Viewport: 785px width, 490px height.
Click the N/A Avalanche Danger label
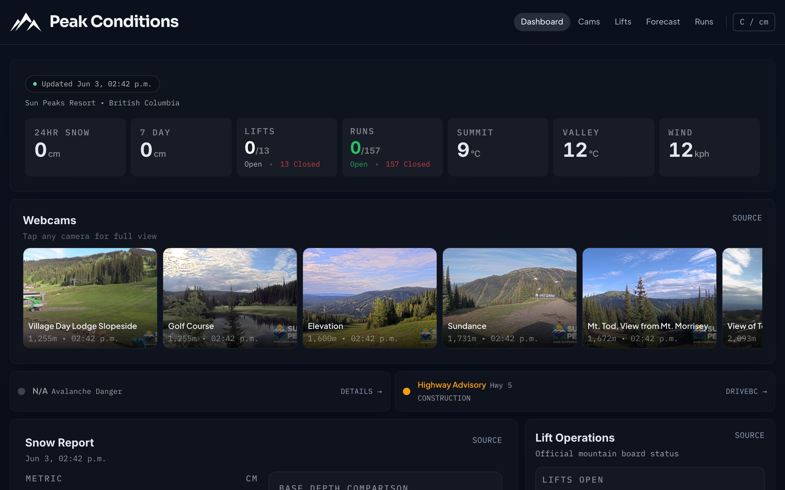(x=77, y=391)
